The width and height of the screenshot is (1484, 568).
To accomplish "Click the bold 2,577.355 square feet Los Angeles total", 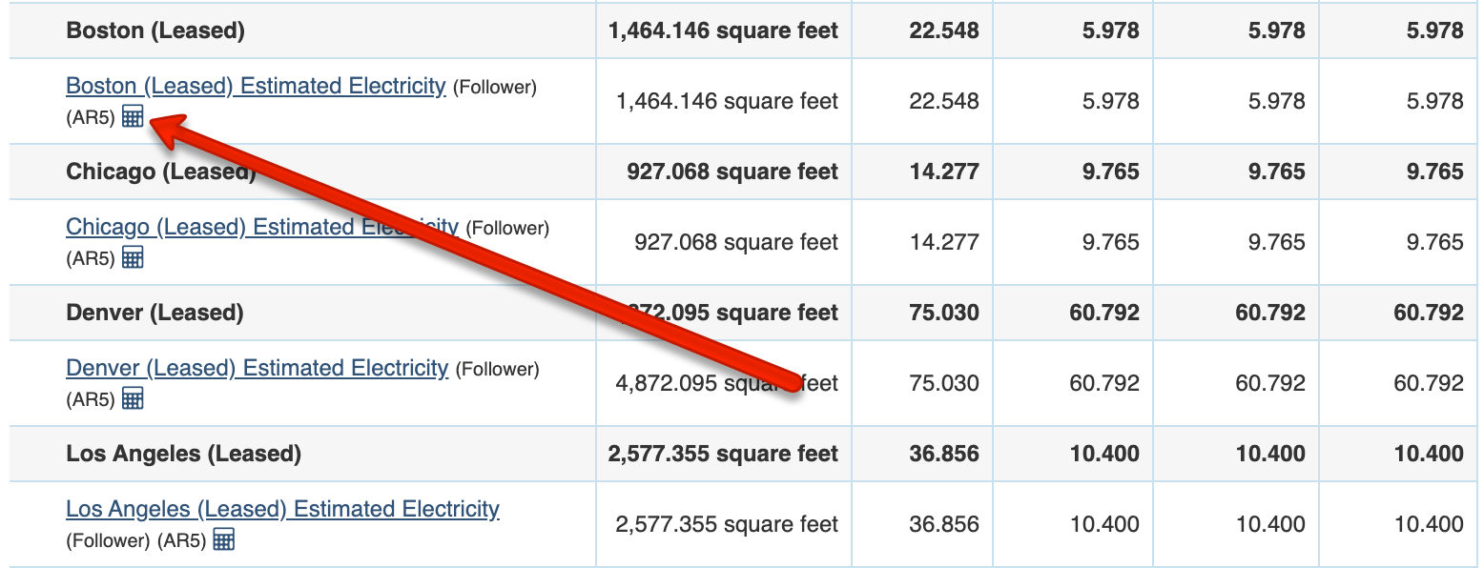I will click(x=723, y=454).
